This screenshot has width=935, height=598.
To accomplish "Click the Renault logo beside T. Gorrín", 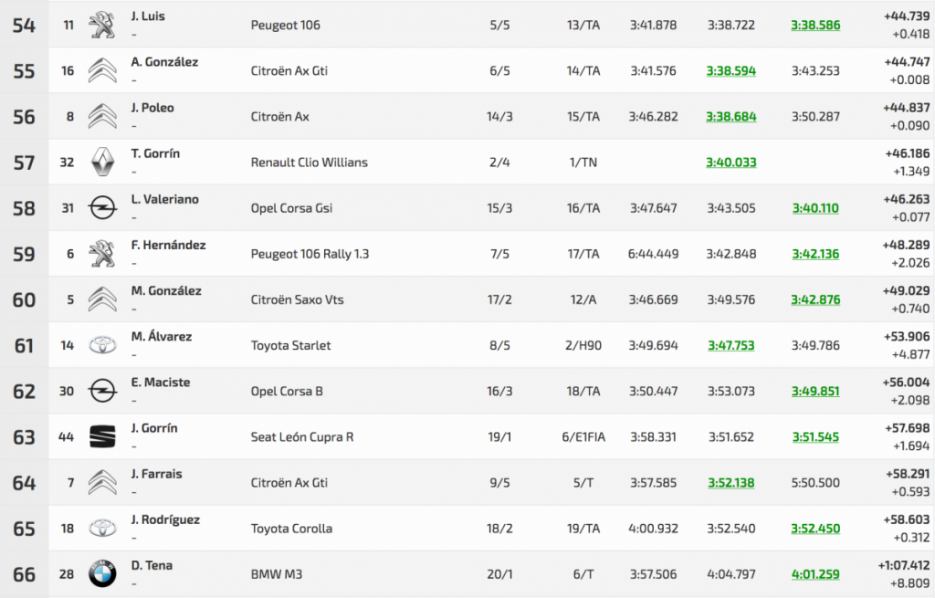I will click(102, 163).
